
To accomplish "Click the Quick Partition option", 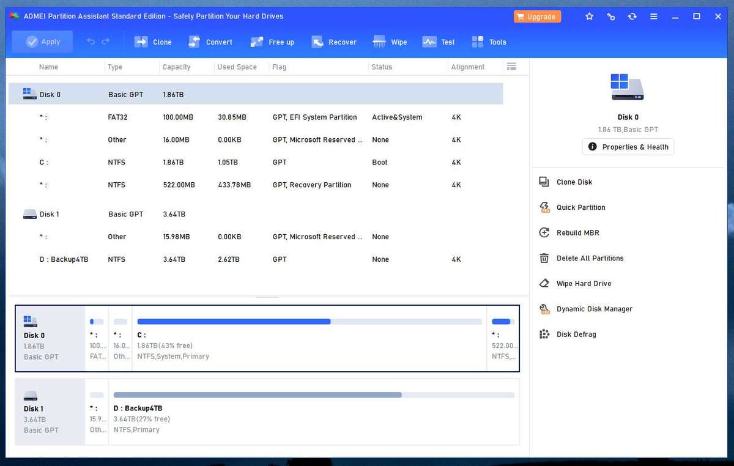I will pyautogui.click(x=573, y=207).
